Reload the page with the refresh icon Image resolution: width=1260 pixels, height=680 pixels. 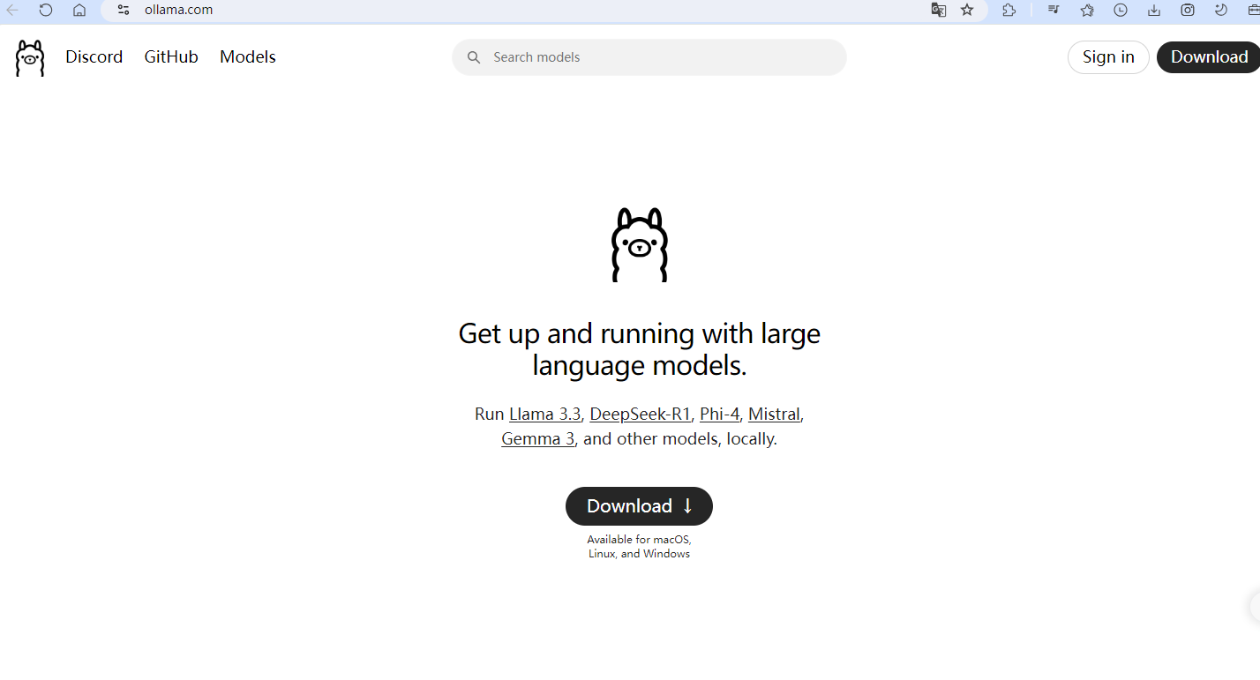(x=46, y=10)
